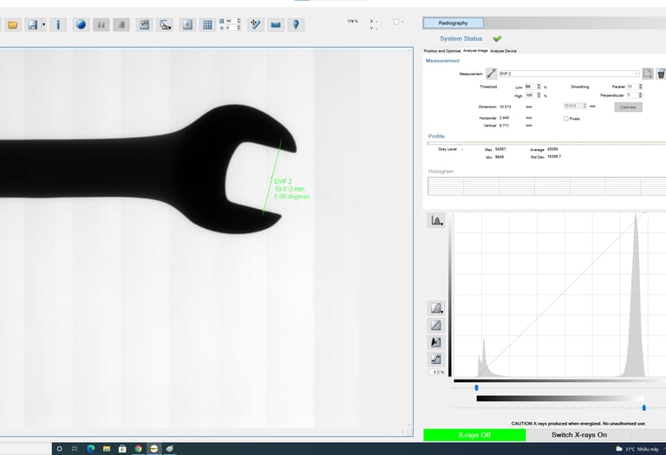
Task: Save image using the floppy disk icon
Action: click(32, 25)
